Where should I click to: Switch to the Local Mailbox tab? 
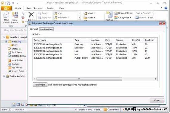point(46,29)
